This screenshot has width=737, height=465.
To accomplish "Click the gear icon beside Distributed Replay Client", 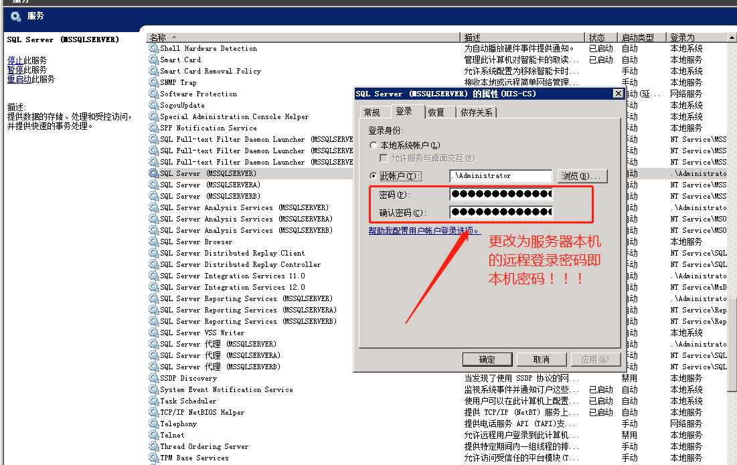I will coord(154,253).
